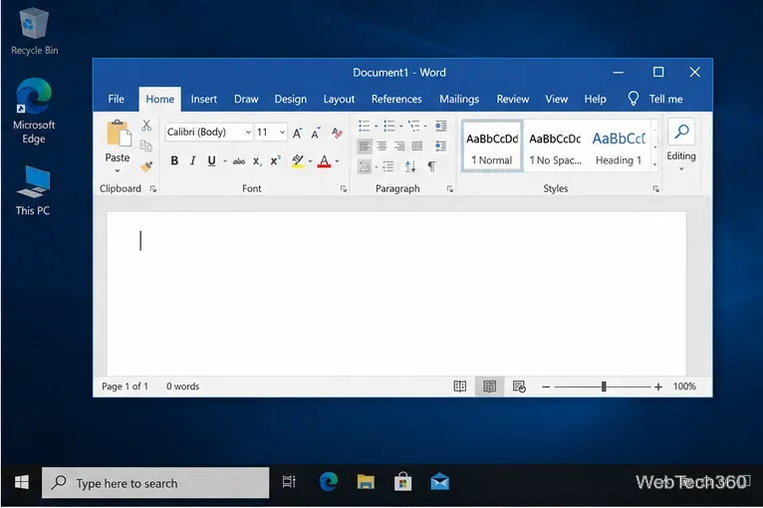Screen dimensions: 763x508
Task: Align text to the right
Action: 399,145
